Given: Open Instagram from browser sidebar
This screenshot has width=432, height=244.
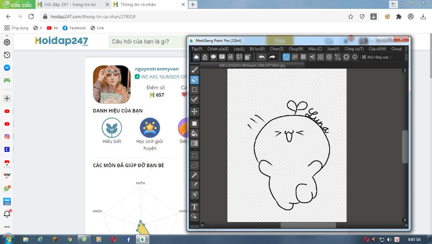Looking at the screenshot, I should tap(7, 136).
